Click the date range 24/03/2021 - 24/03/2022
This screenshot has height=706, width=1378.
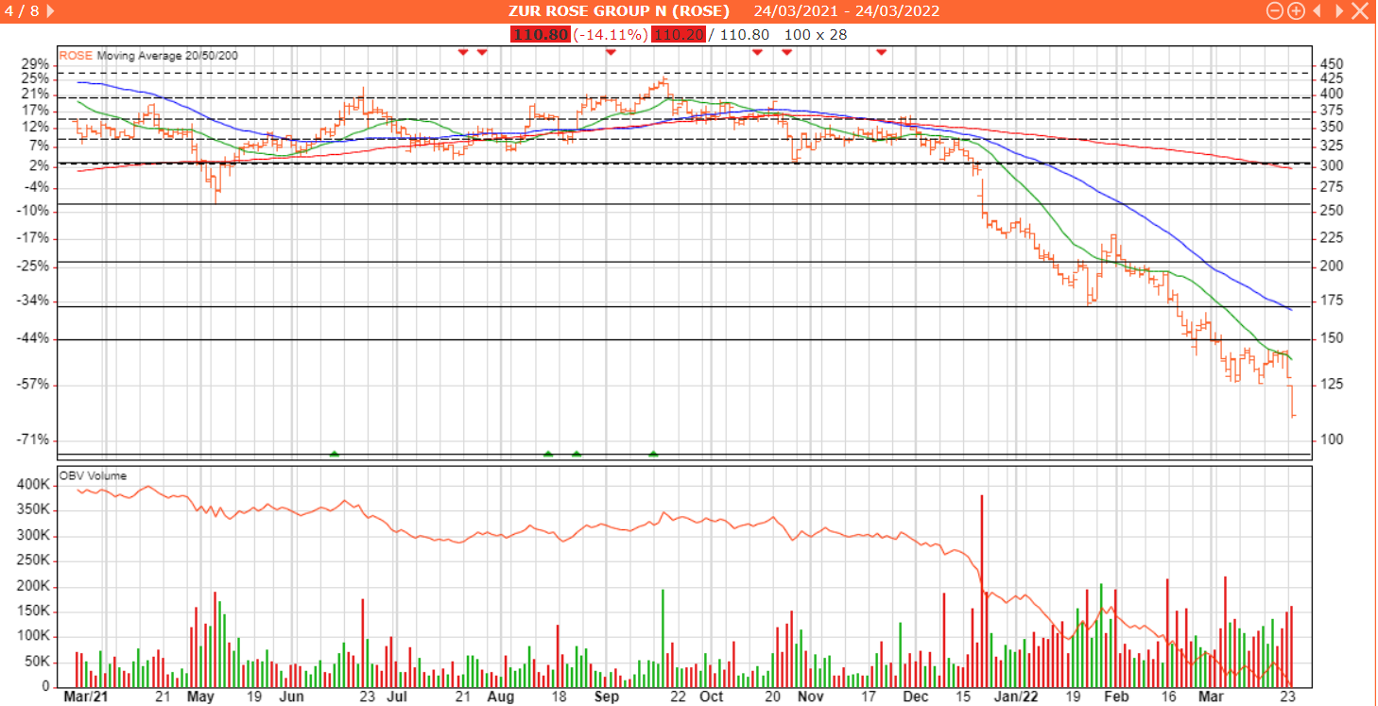(x=846, y=11)
